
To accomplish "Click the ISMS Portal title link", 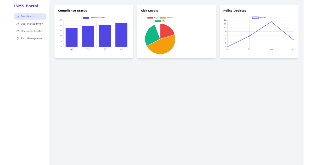I will 26,6.
